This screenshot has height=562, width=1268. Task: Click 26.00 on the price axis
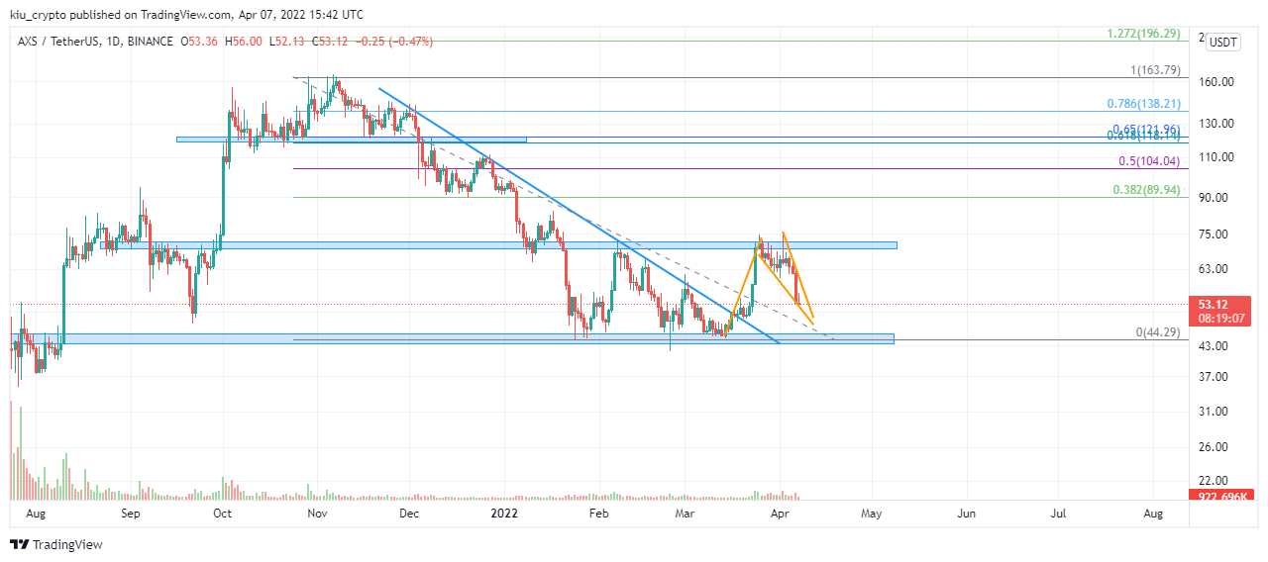[1215, 447]
